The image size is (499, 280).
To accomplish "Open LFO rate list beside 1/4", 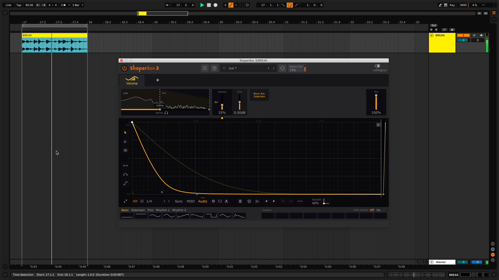I will click(x=142, y=201).
